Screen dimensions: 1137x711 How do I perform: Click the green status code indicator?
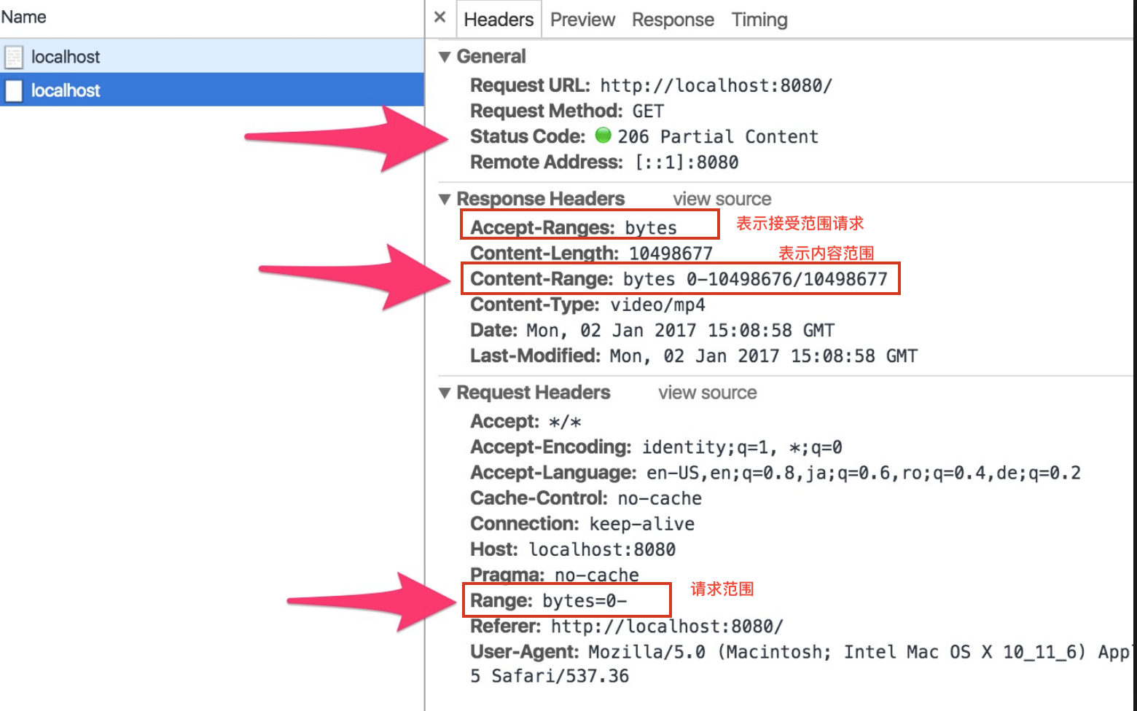point(603,135)
